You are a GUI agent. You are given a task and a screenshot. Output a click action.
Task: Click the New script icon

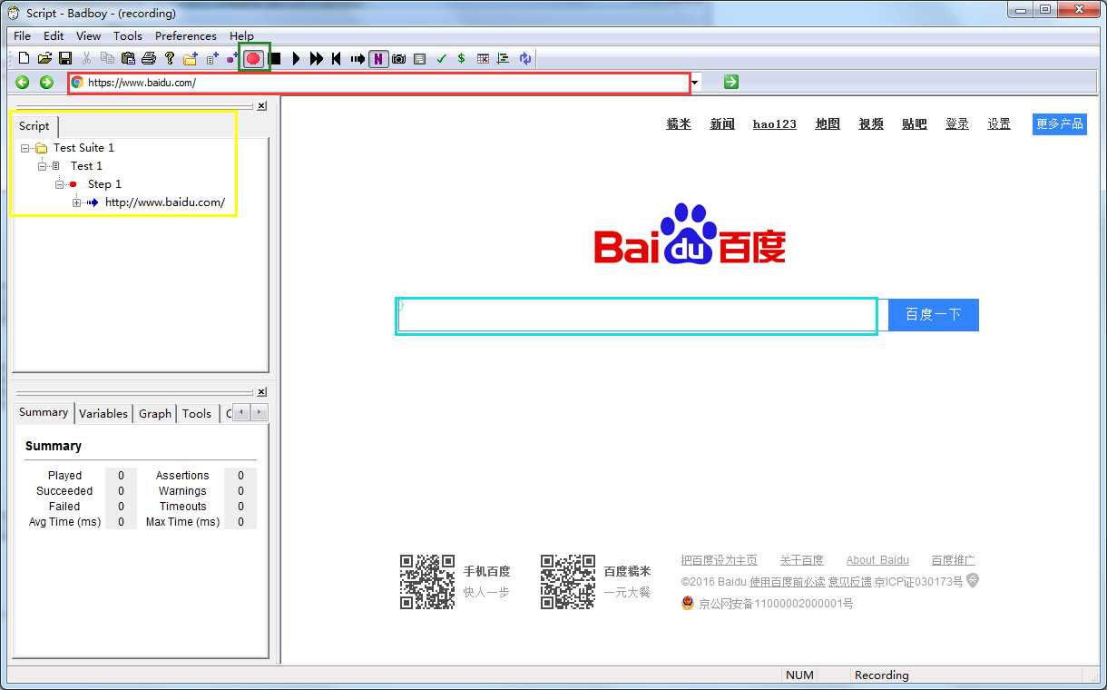(x=24, y=58)
